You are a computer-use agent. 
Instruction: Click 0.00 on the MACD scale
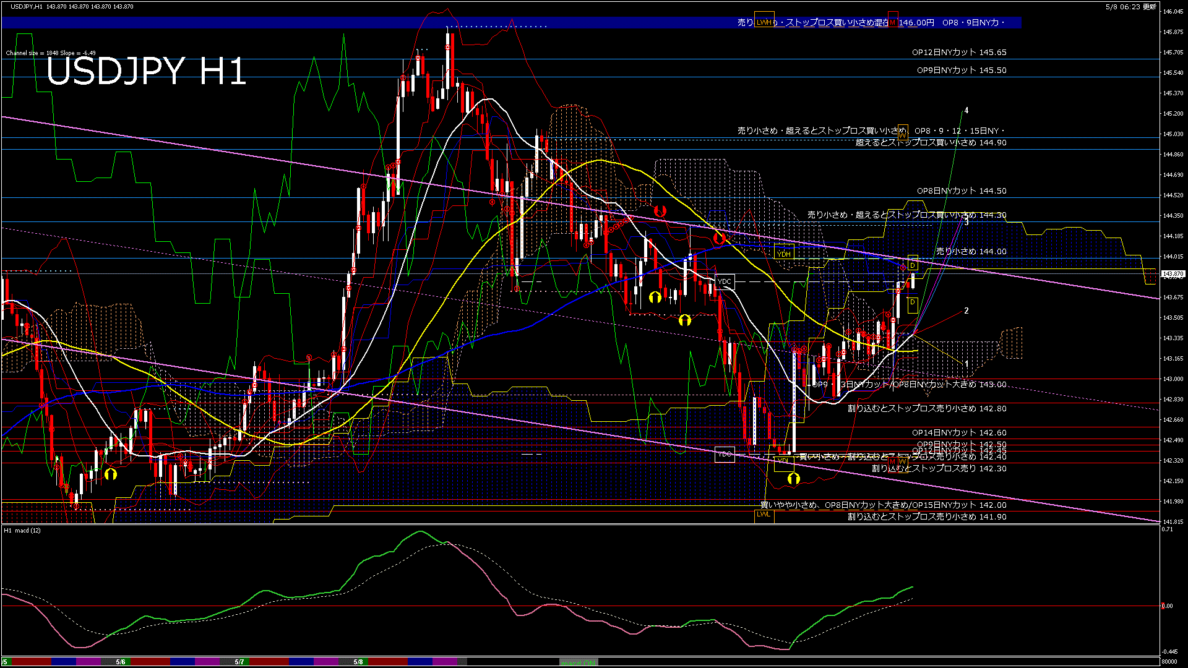click(x=1168, y=606)
